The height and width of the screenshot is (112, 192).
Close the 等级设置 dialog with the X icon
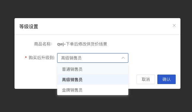174,26
